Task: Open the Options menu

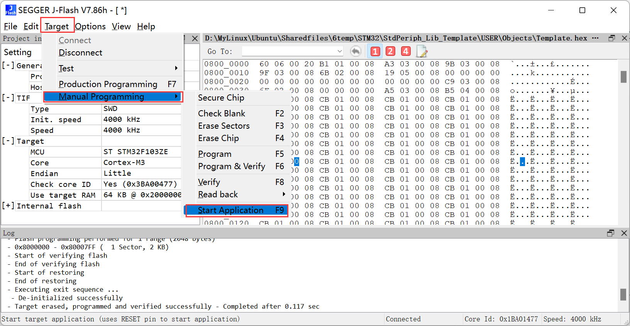Action: click(x=90, y=27)
